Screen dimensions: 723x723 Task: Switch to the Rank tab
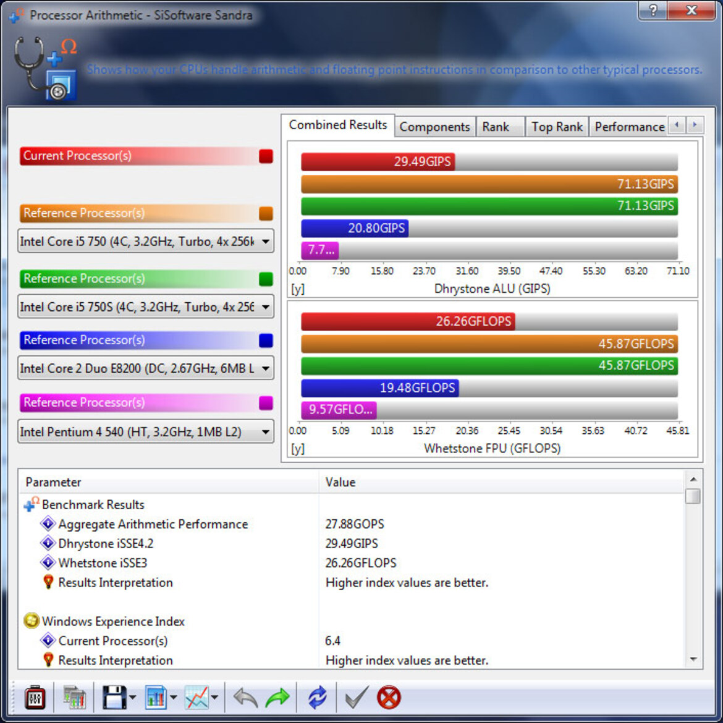[x=501, y=127]
